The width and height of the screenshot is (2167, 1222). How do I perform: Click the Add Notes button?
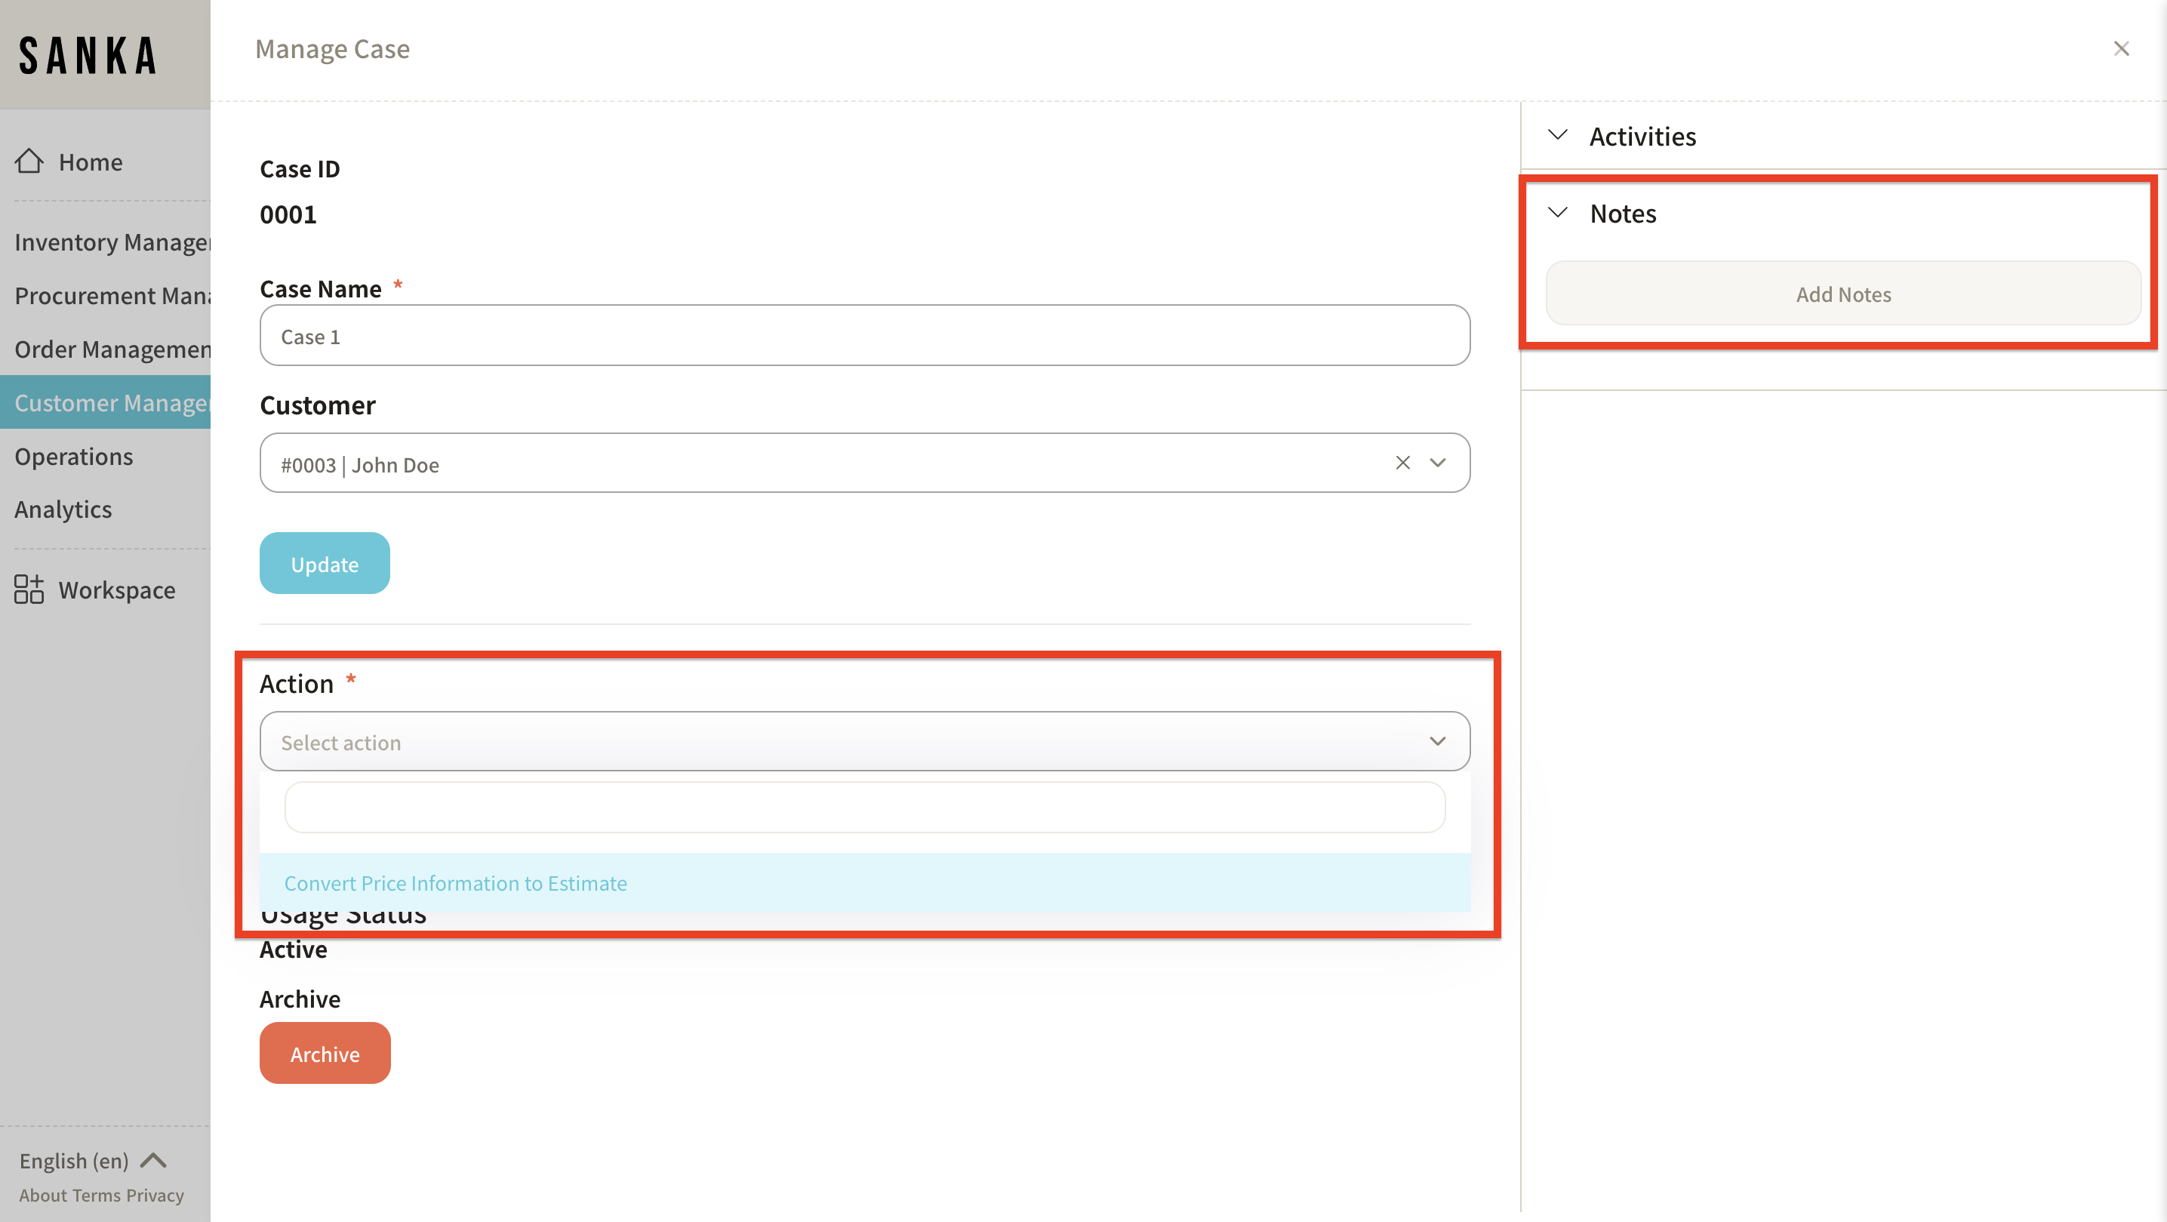tap(1842, 294)
